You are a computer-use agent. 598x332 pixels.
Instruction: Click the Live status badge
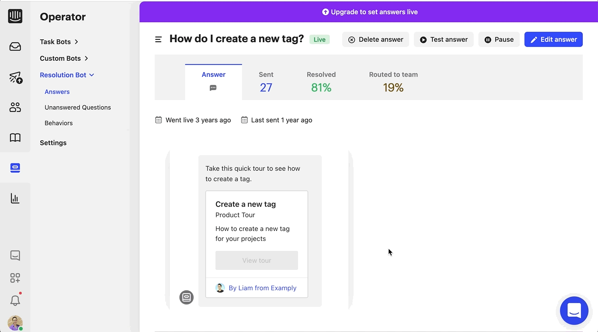pyautogui.click(x=319, y=39)
